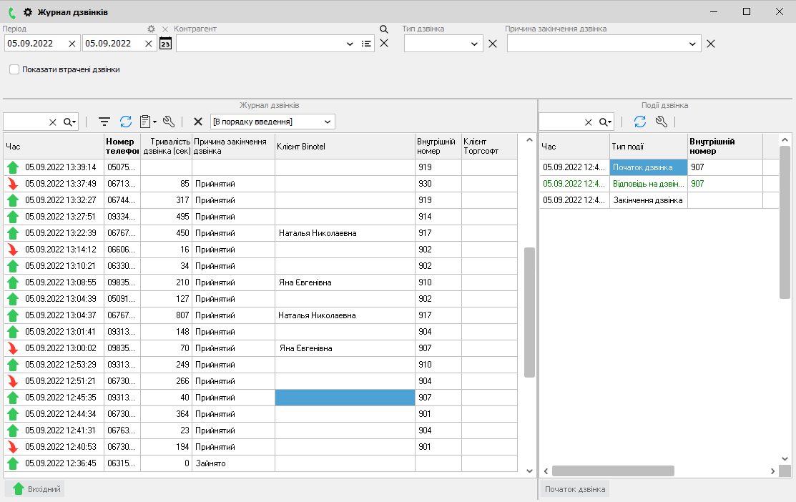Clear the 'Тип дзвінка' filter with X
Viewport: 796px width, 502px height.
[x=492, y=44]
